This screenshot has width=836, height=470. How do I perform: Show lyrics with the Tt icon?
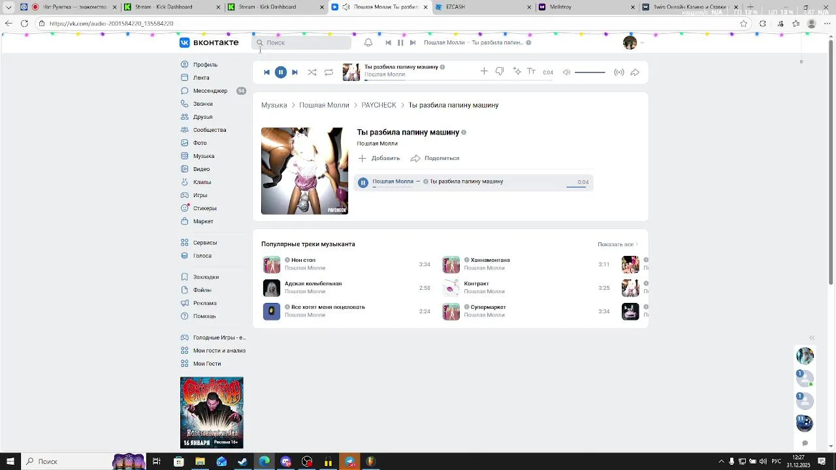click(532, 72)
